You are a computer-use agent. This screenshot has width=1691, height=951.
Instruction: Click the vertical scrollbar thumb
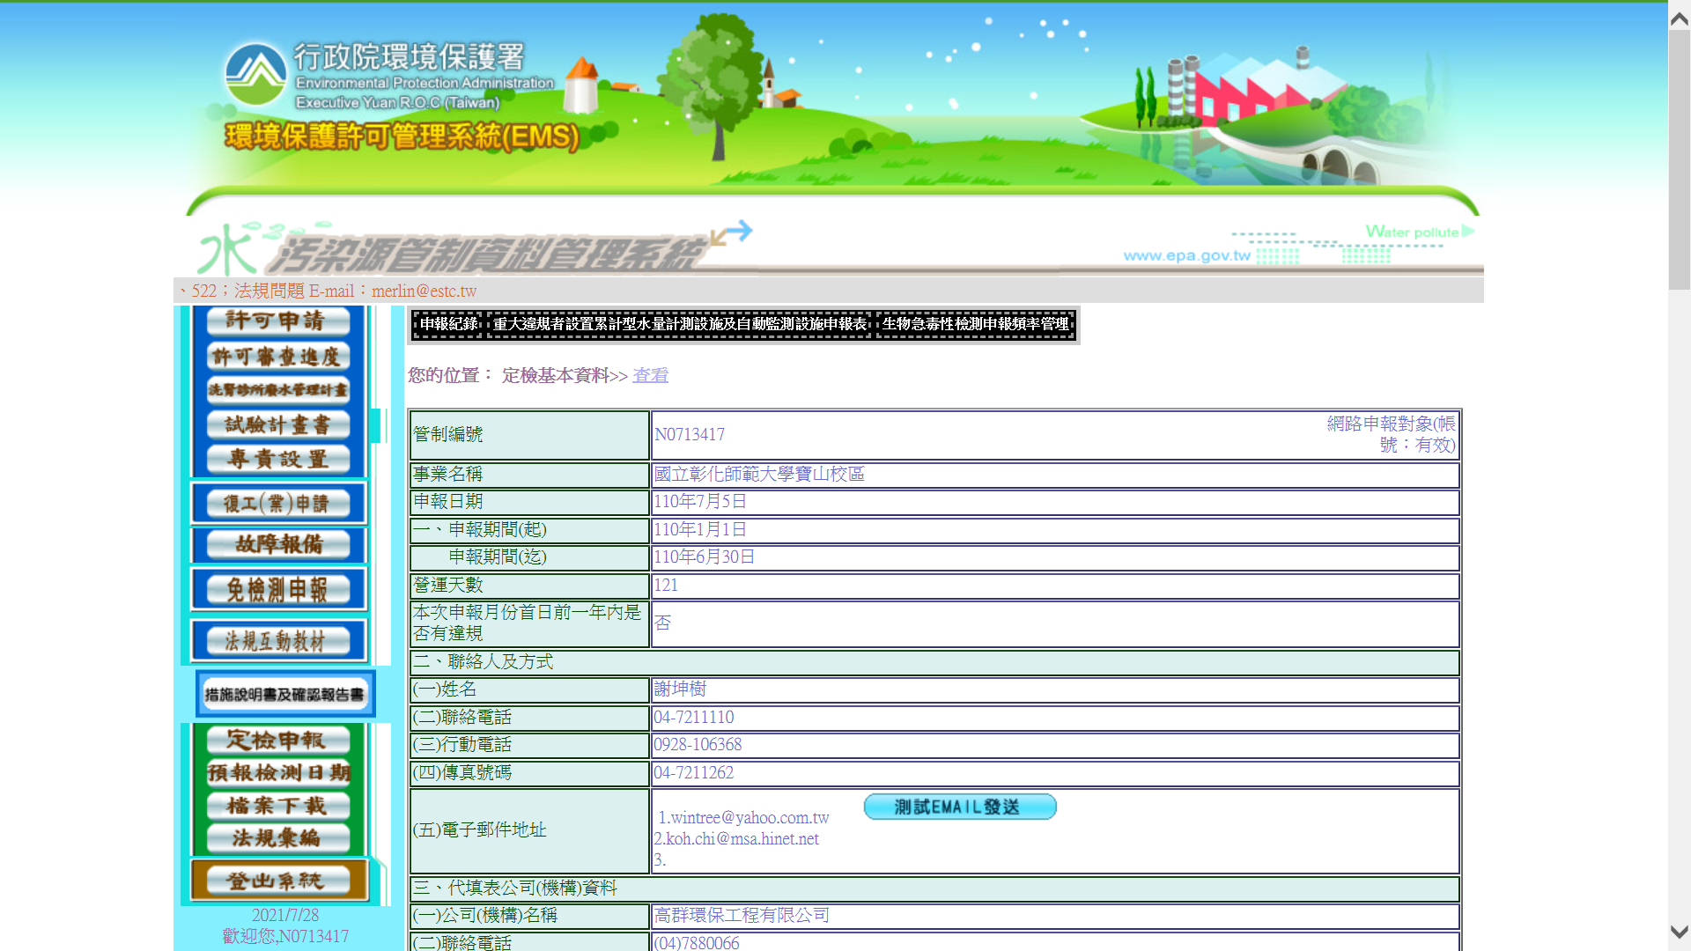pos(1680,160)
